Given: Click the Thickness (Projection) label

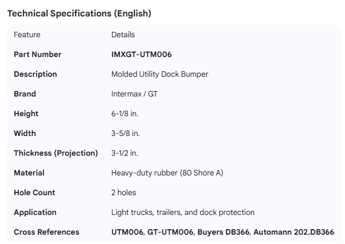Looking at the screenshot, I should [x=55, y=153].
